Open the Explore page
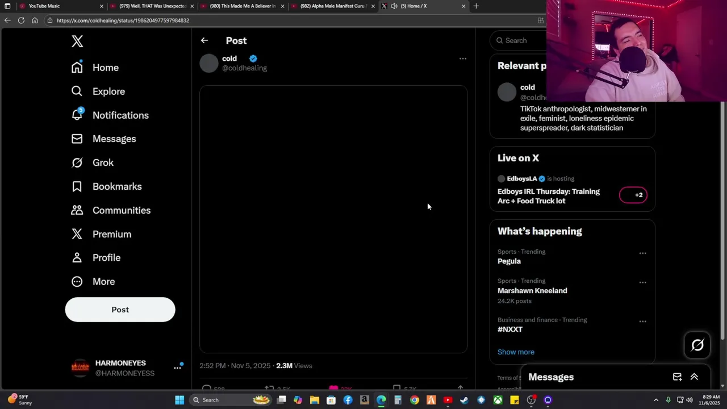This screenshot has height=409, width=727. pos(98,91)
